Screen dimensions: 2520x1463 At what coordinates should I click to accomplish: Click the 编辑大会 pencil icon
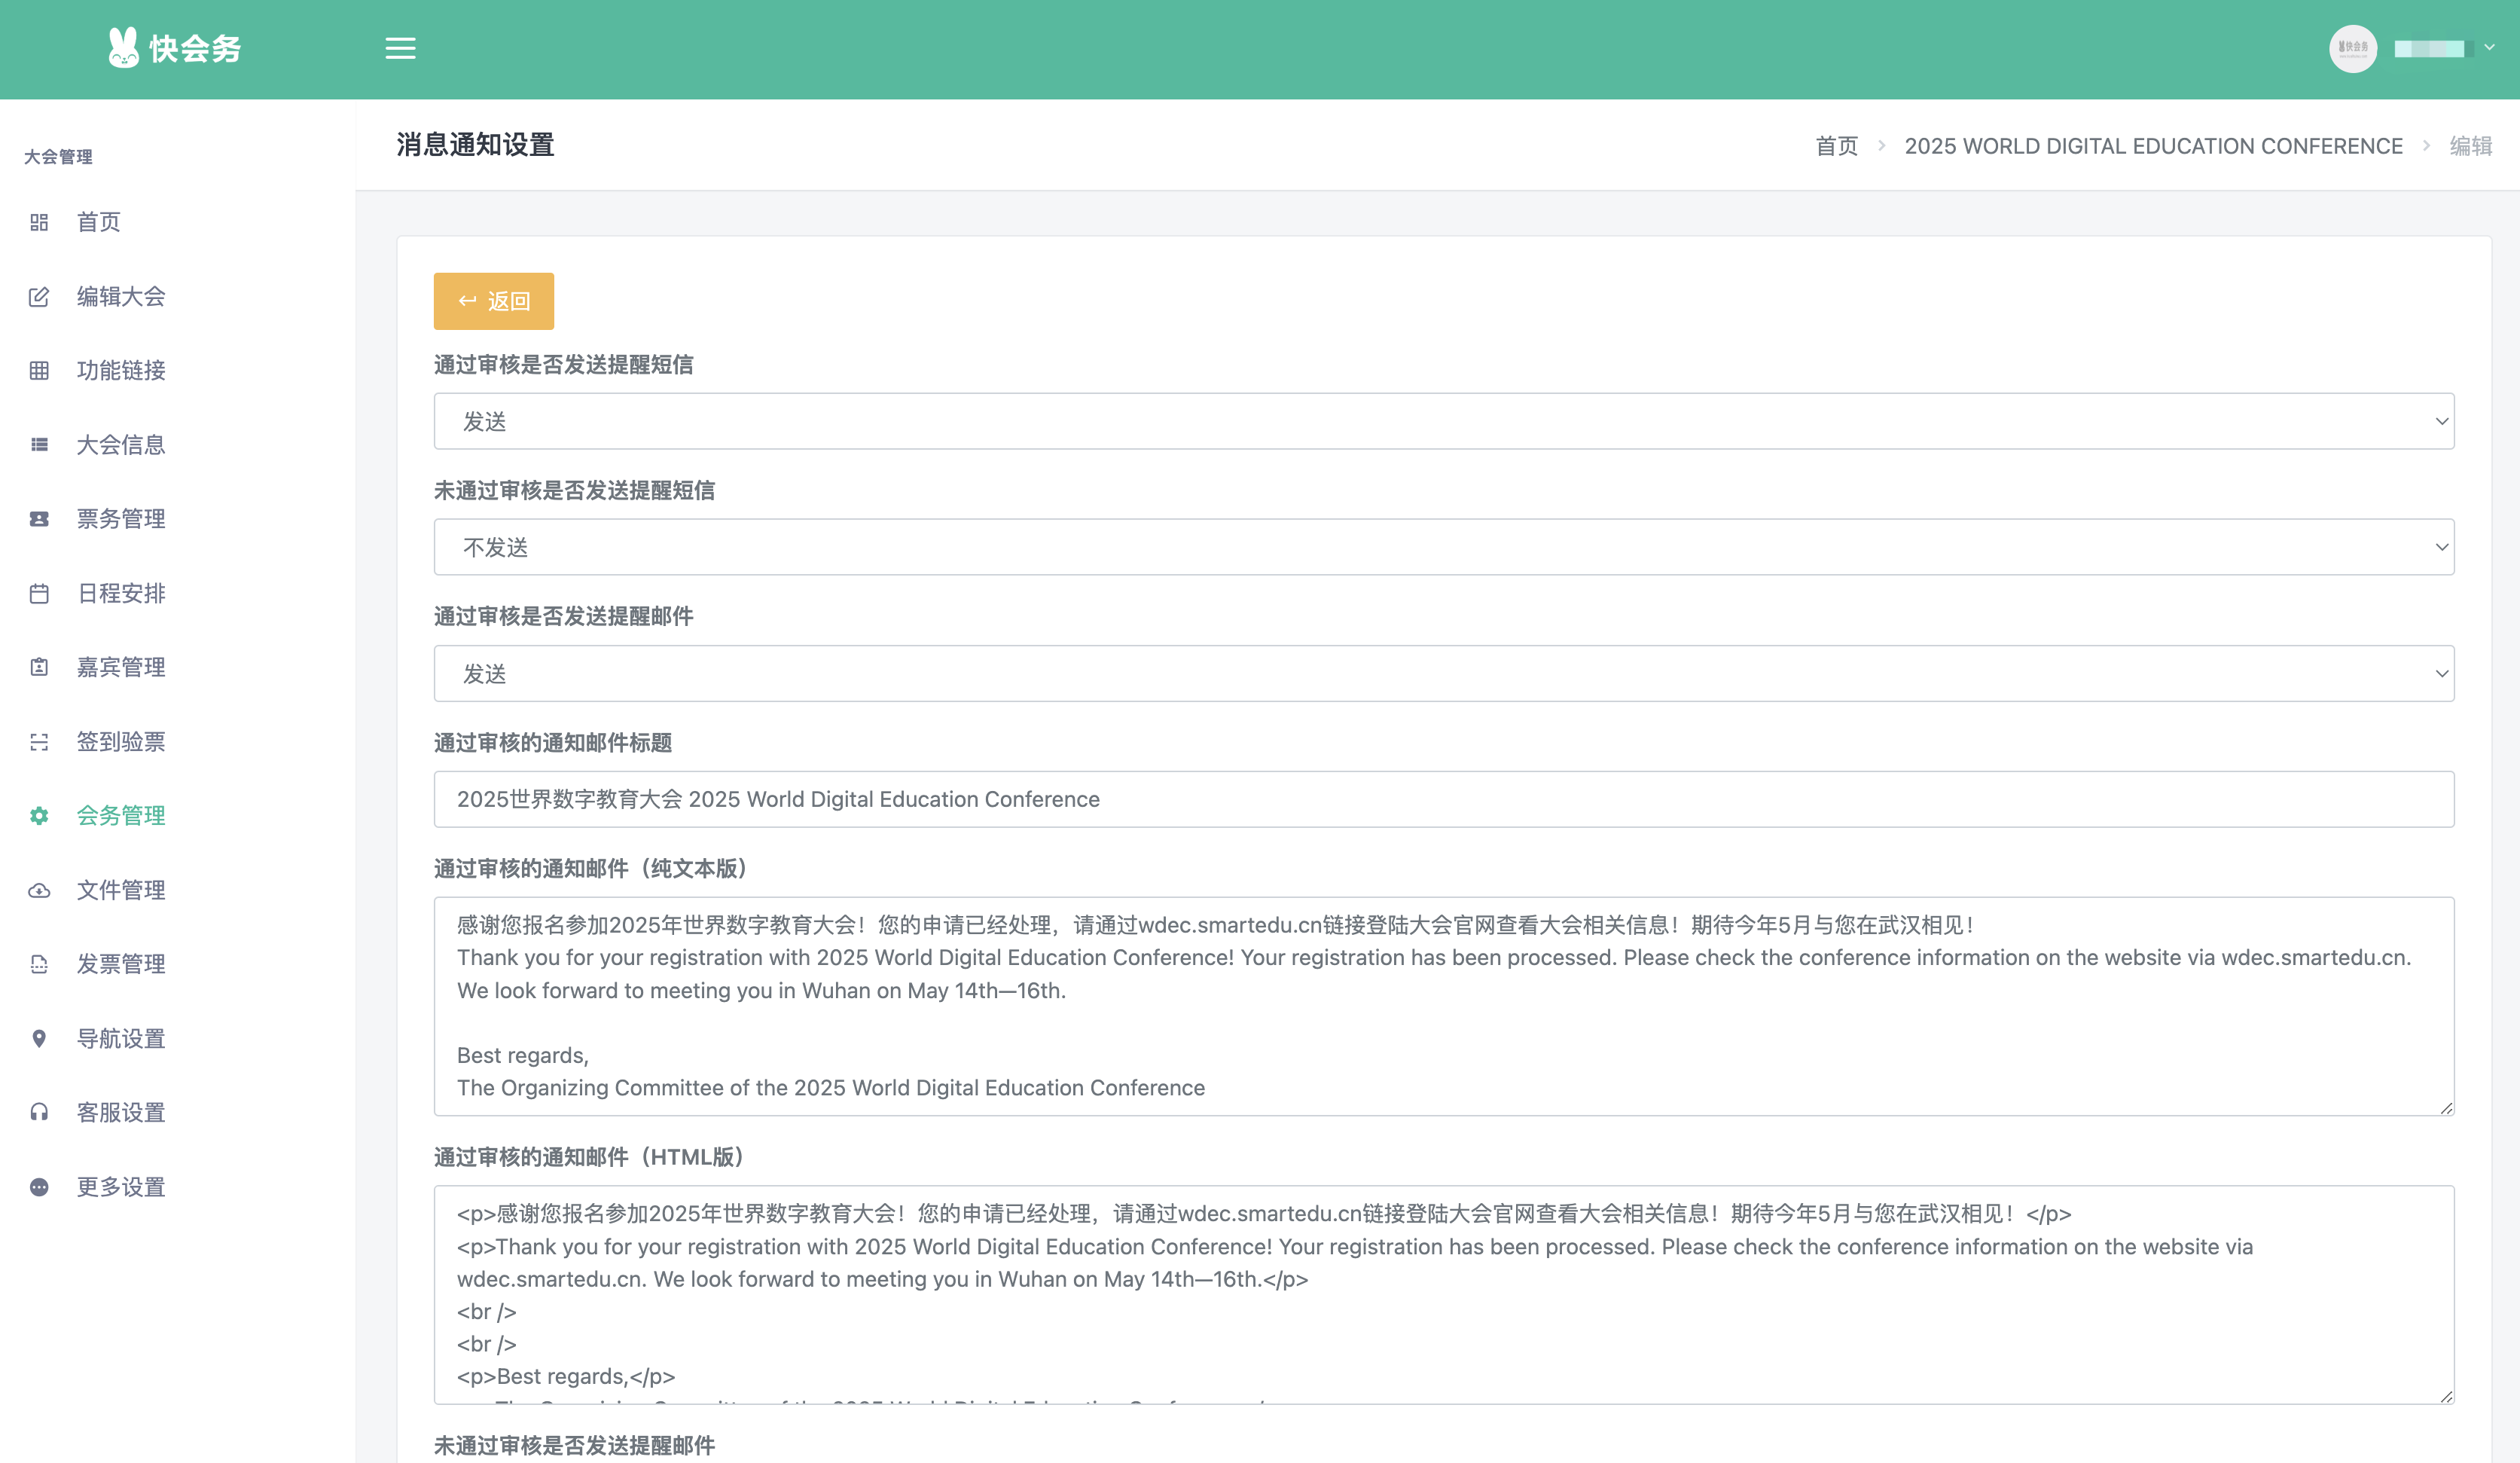pos(39,296)
